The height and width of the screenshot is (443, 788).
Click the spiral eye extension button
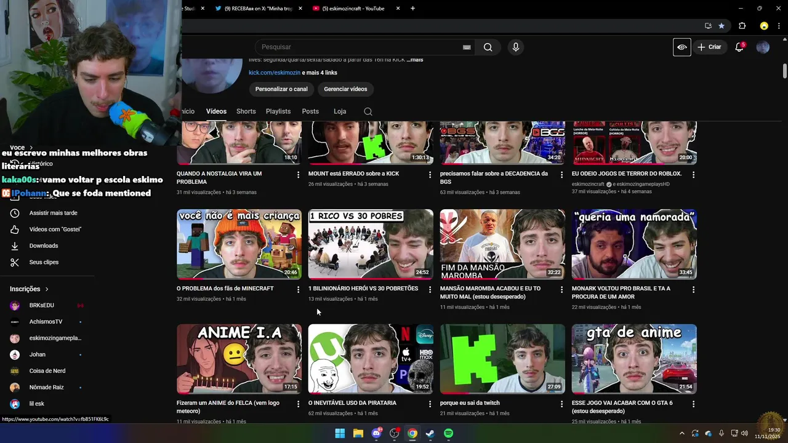(x=682, y=47)
